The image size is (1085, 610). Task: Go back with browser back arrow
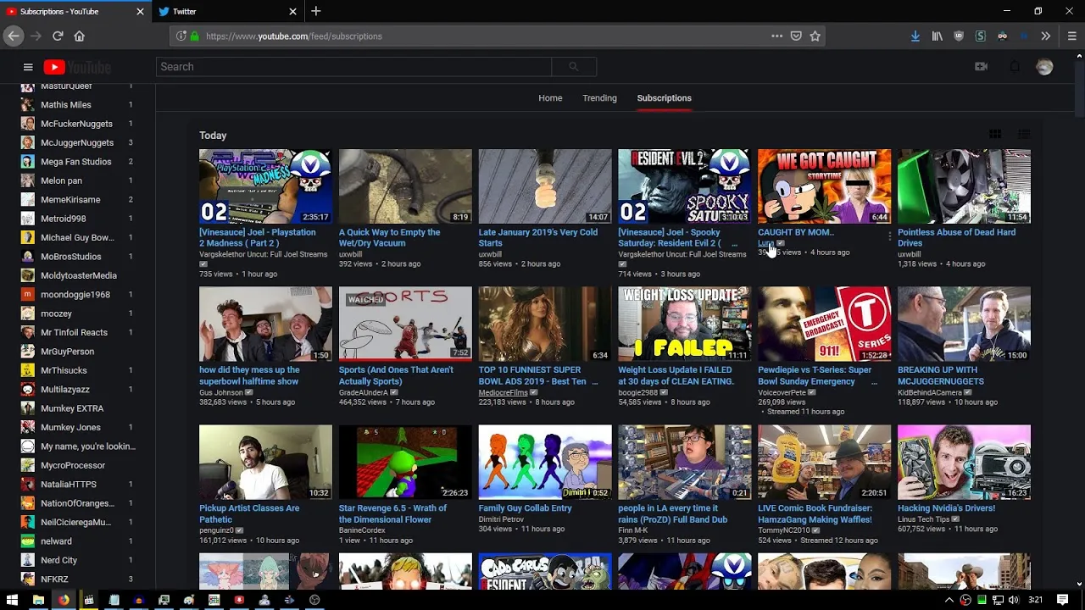[x=14, y=36]
